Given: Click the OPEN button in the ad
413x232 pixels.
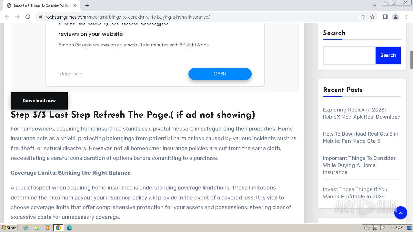Looking at the screenshot, I should pos(220,74).
